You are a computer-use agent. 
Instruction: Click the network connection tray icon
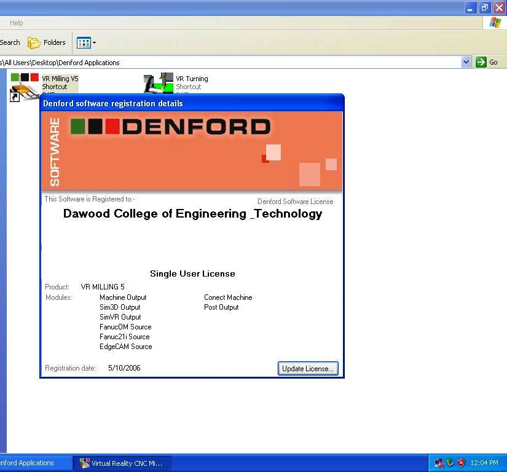439,463
